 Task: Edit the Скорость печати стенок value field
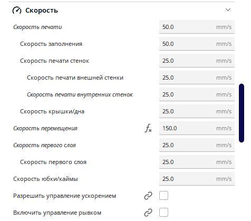(x=197, y=61)
